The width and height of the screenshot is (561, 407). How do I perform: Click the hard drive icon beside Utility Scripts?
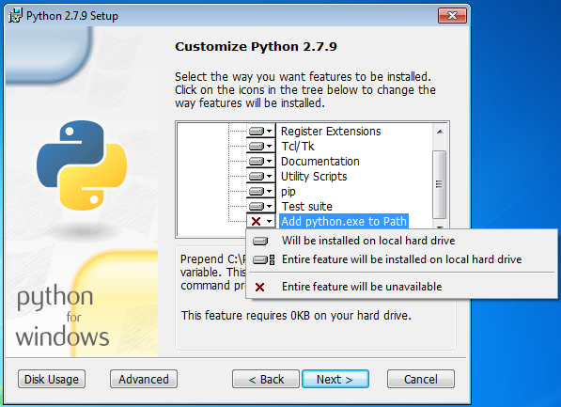point(257,177)
